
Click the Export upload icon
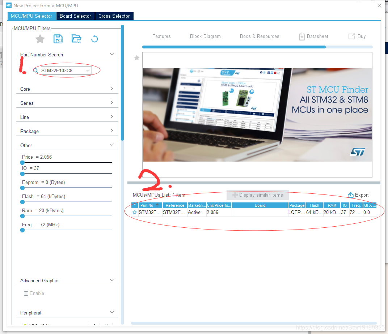[350, 195]
